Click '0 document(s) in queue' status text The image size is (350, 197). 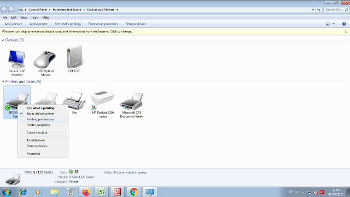tap(130, 172)
